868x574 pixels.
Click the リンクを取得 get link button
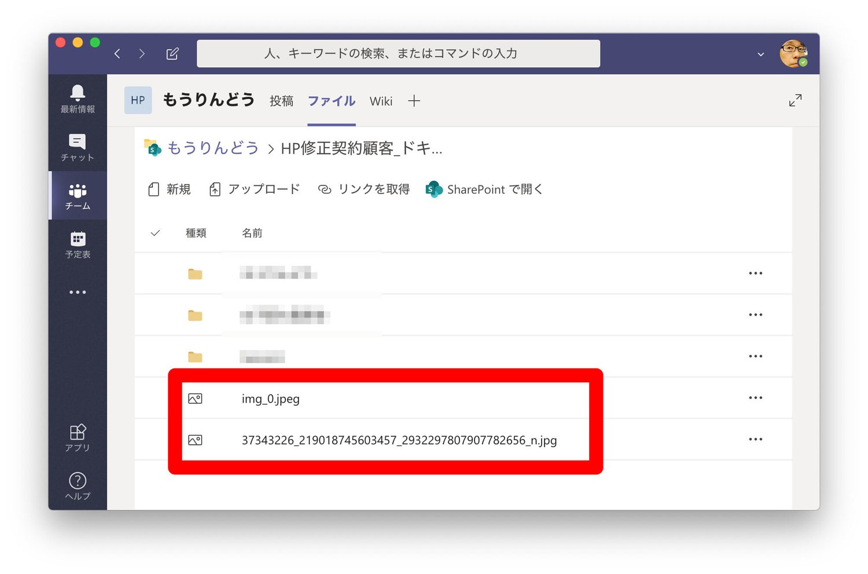(x=364, y=189)
